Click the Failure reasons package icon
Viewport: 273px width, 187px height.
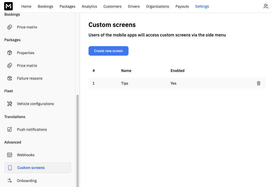point(9,78)
